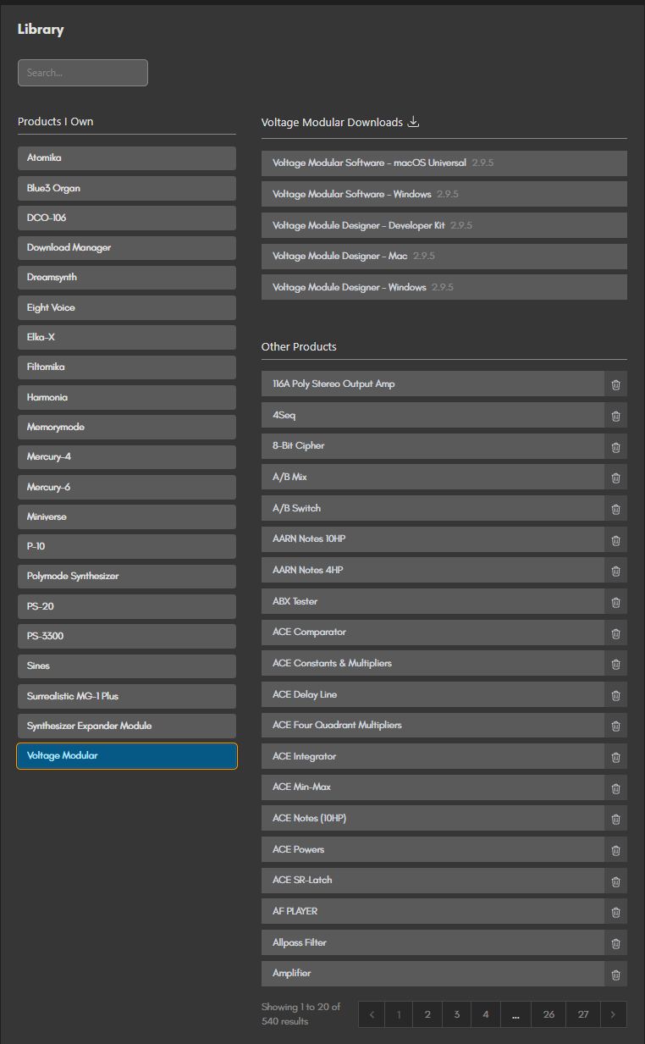Select Eight Voice product

pyautogui.click(x=127, y=307)
